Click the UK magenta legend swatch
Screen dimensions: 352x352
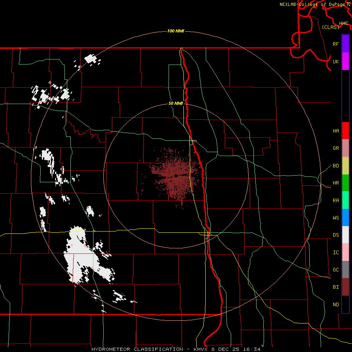pos(345,61)
